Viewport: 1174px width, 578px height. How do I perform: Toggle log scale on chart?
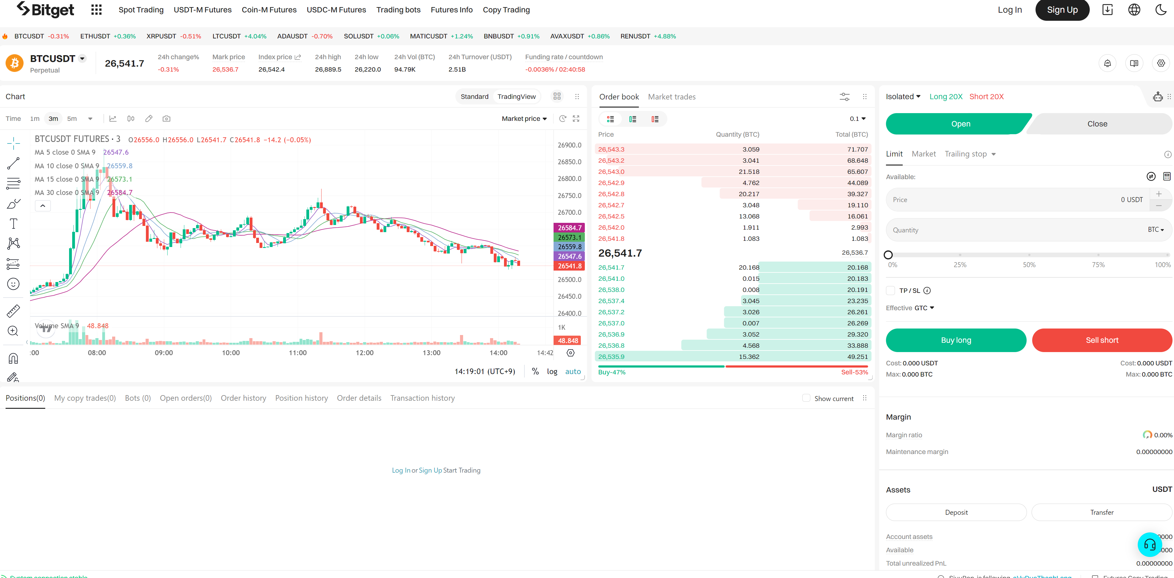pyautogui.click(x=552, y=371)
